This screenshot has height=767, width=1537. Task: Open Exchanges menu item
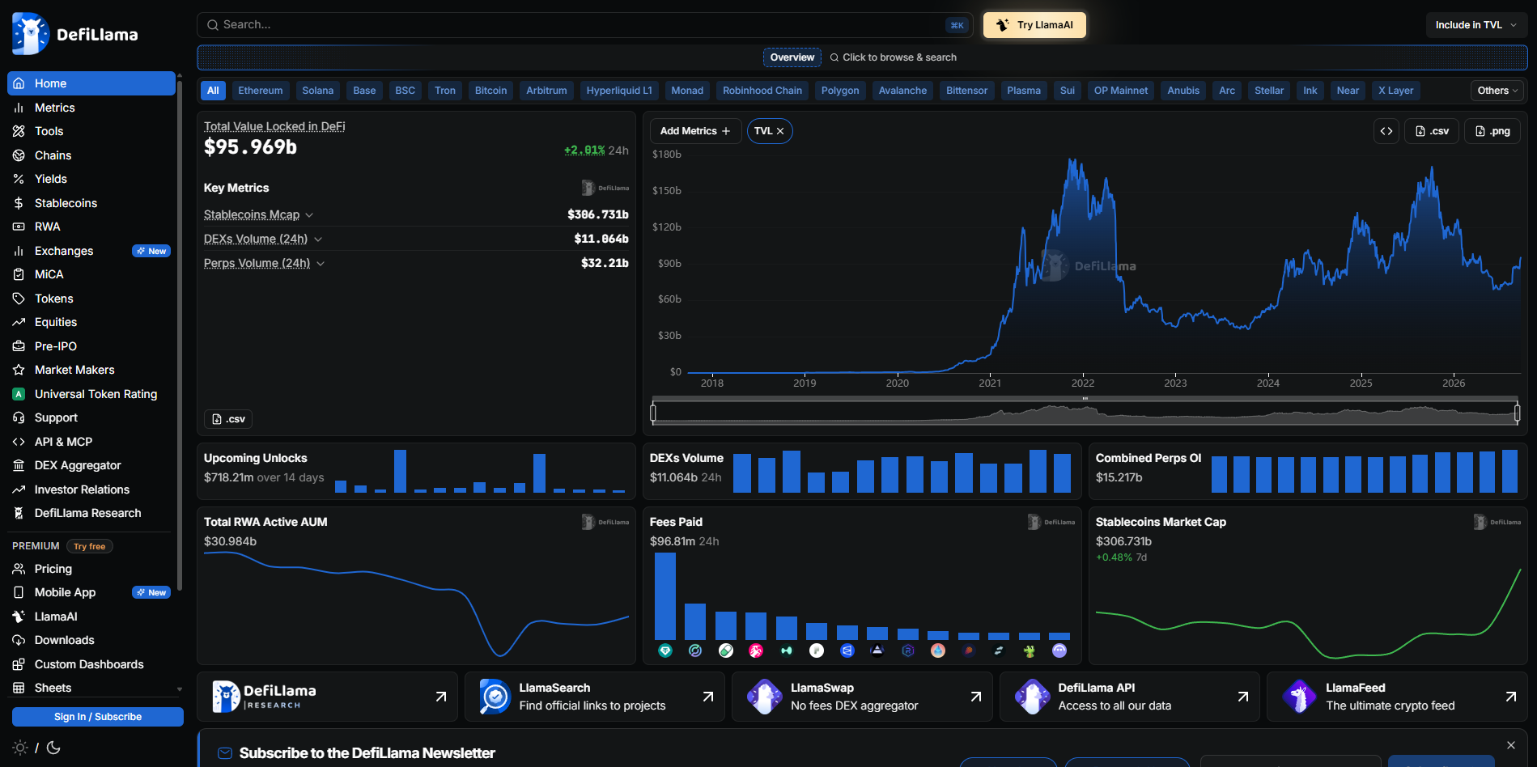tap(91, 251)
